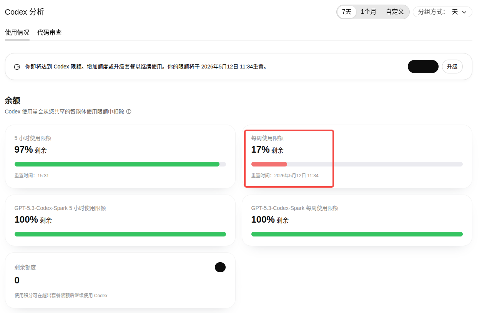Click 重置时间：15:31 text
The image size is (482, 313).
click(32, 175)
